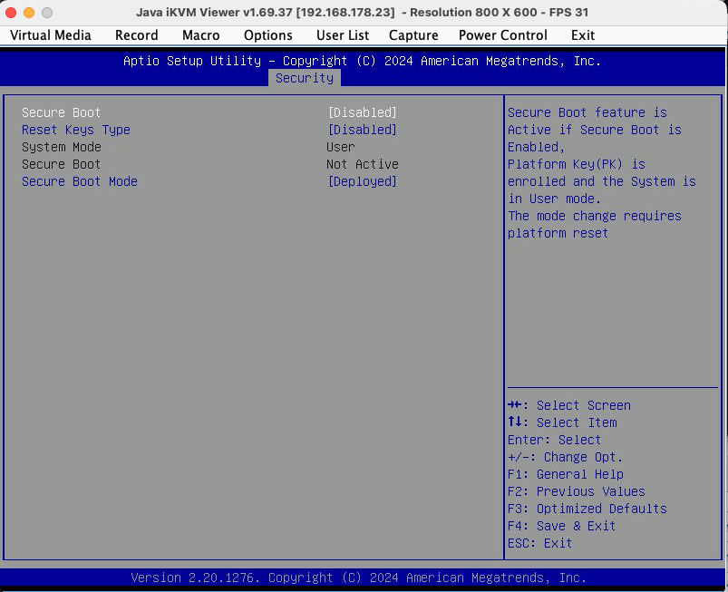Open the Power Control menu
728x592 pixels.
point(503,35)
